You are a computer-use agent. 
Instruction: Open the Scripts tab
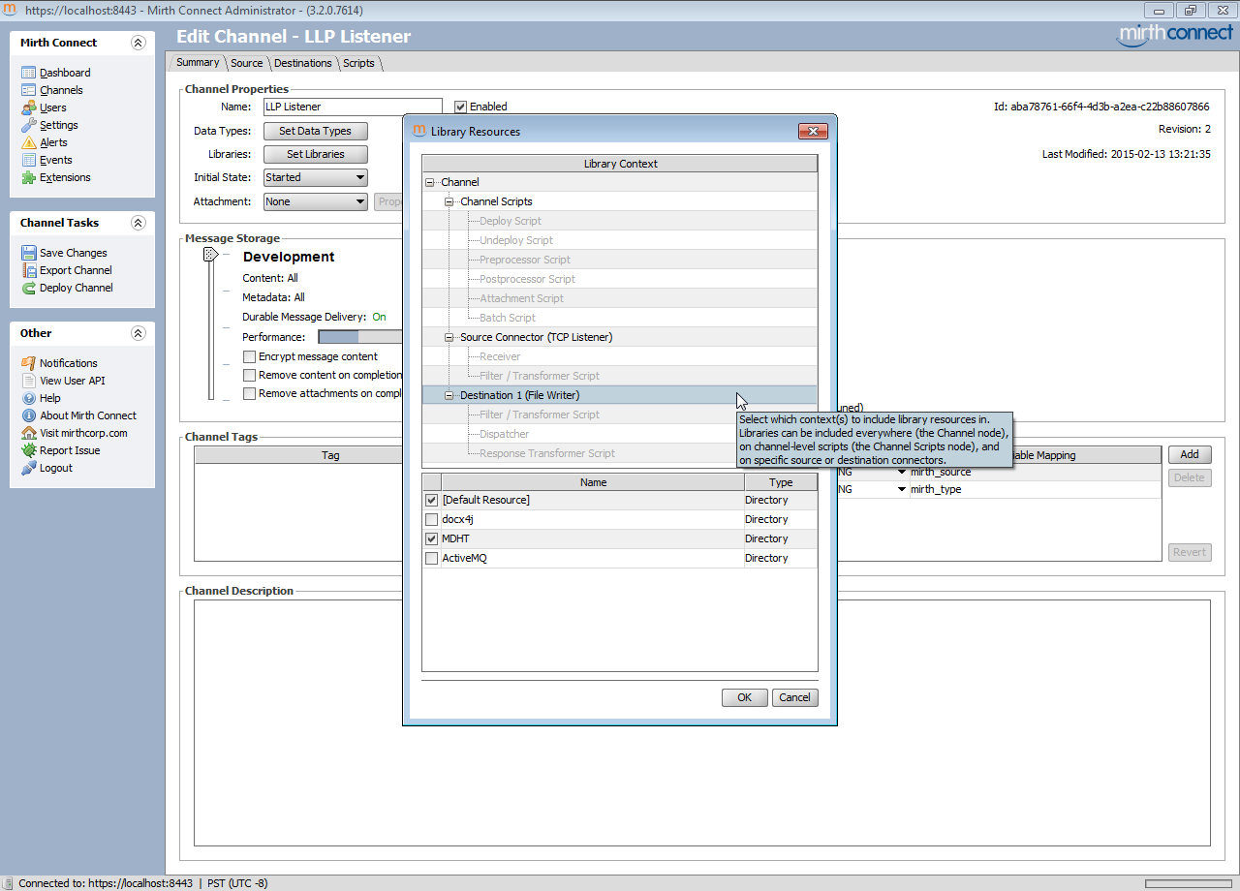pos(358,63)
